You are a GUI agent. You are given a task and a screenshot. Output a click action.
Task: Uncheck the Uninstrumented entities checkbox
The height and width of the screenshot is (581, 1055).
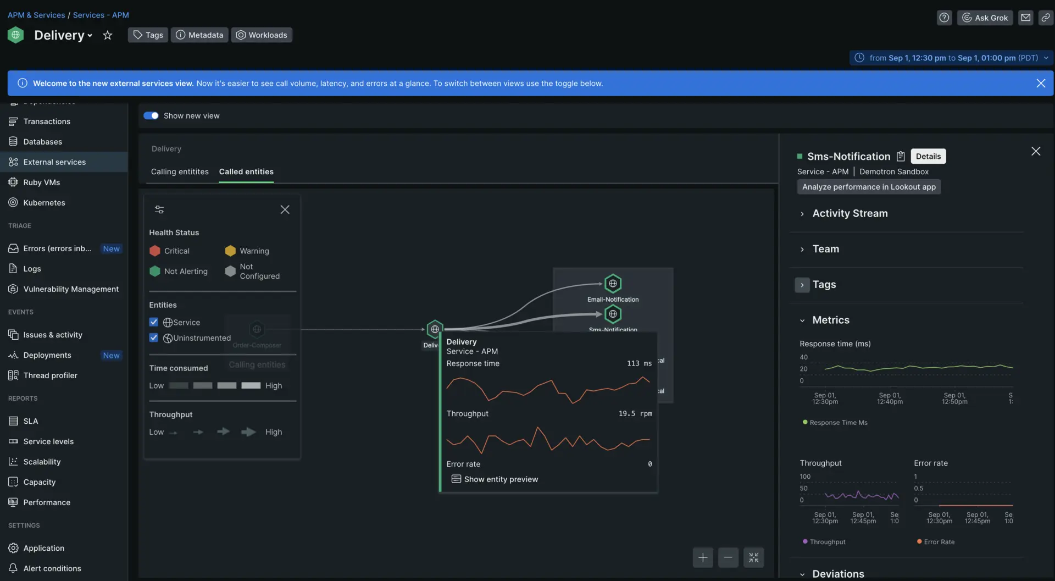click(154, 337)
